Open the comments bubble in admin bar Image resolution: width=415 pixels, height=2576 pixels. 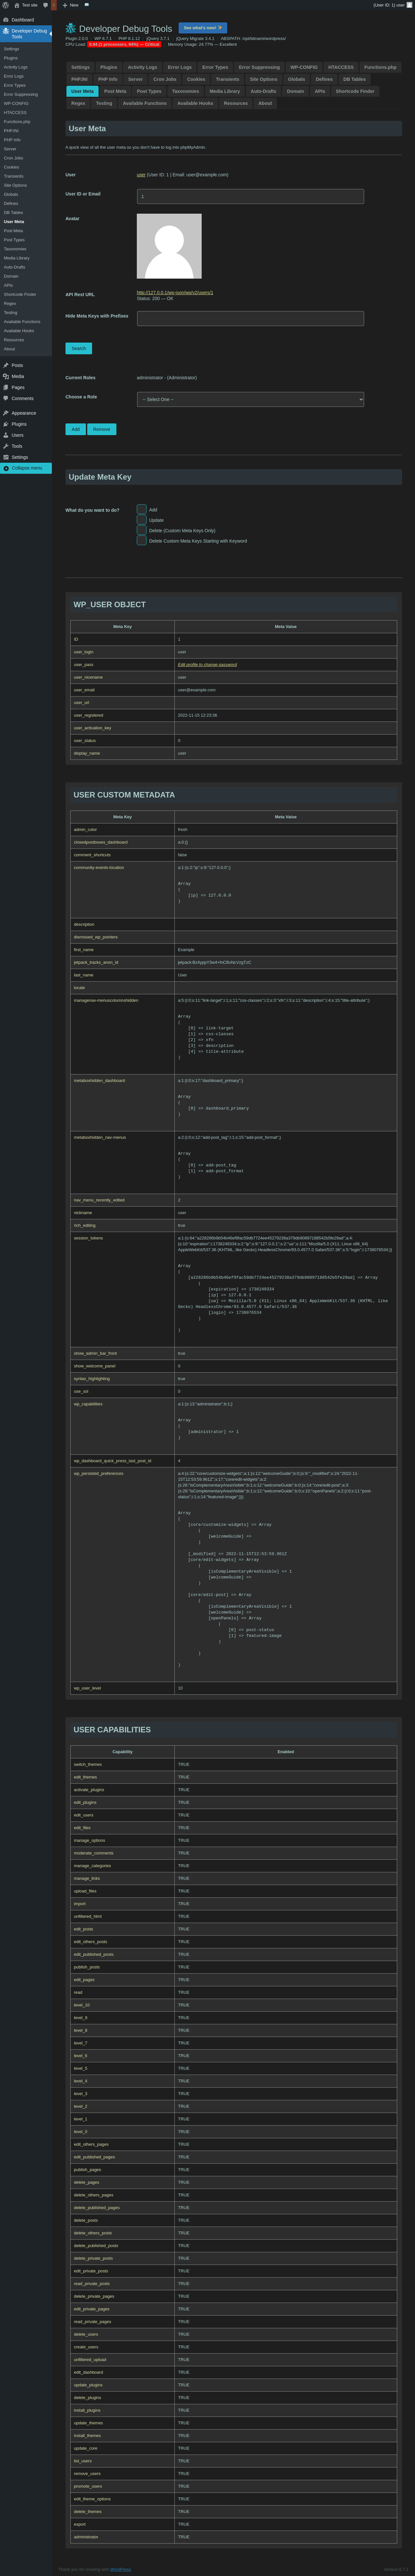click(x=45, y=5)
